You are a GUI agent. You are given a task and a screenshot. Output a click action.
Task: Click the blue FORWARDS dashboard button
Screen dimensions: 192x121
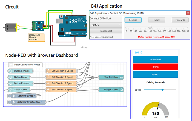[x=156, y=59]
